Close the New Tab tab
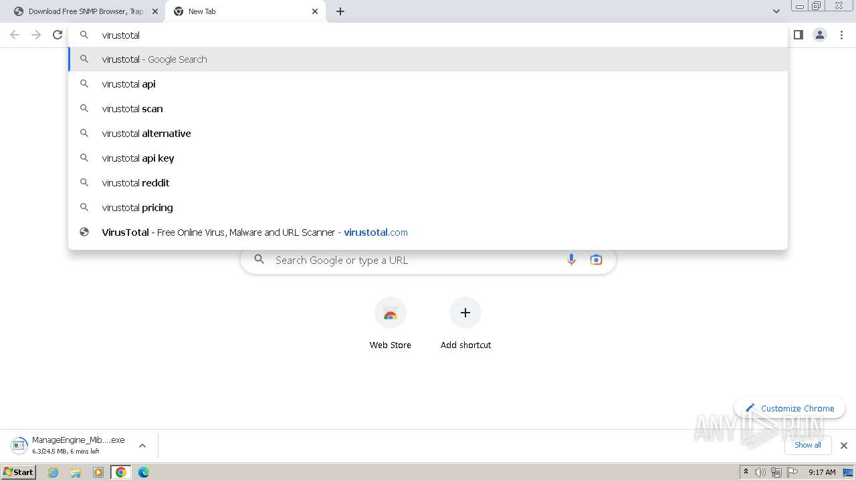 315,11
